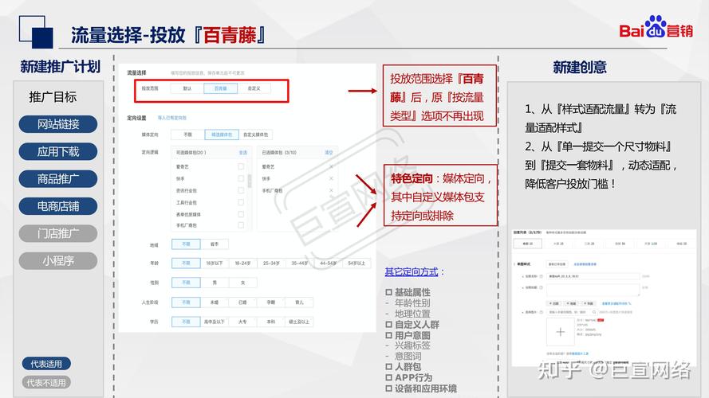Click the help icon beside creative title
Screen dimensions: 709x398
[x=542, y=287]
